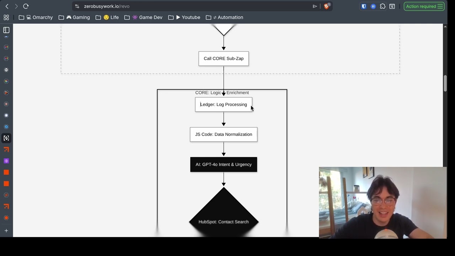Open site settings icon in address bar
The height and width of the screenshot is (256, 455).
(77, 6)
